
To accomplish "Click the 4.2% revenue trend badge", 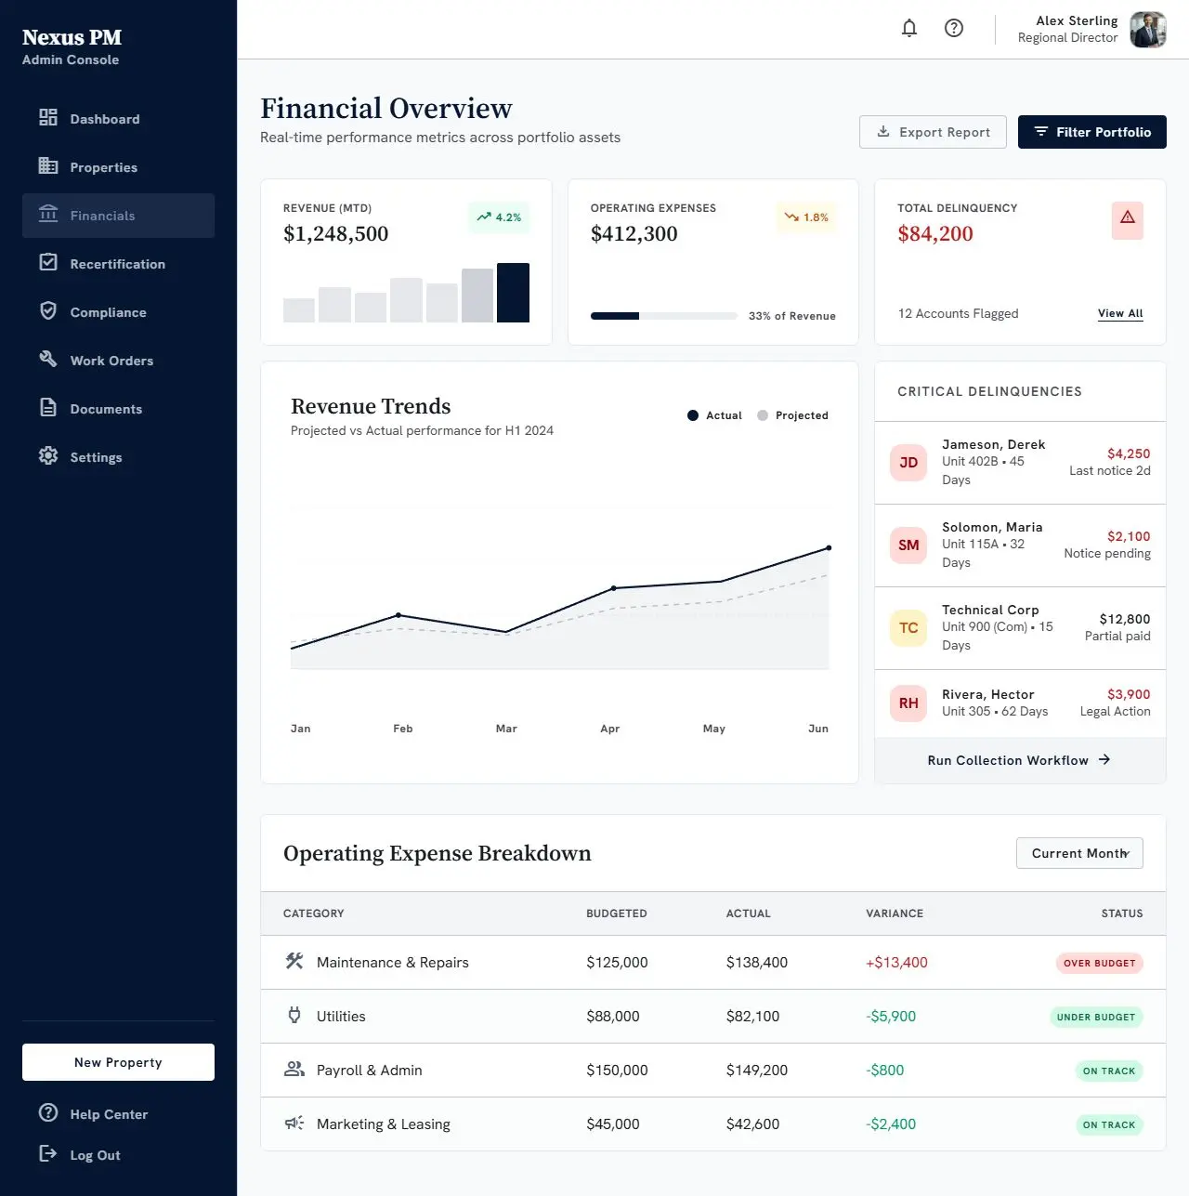I will click(x=499, y=217).
